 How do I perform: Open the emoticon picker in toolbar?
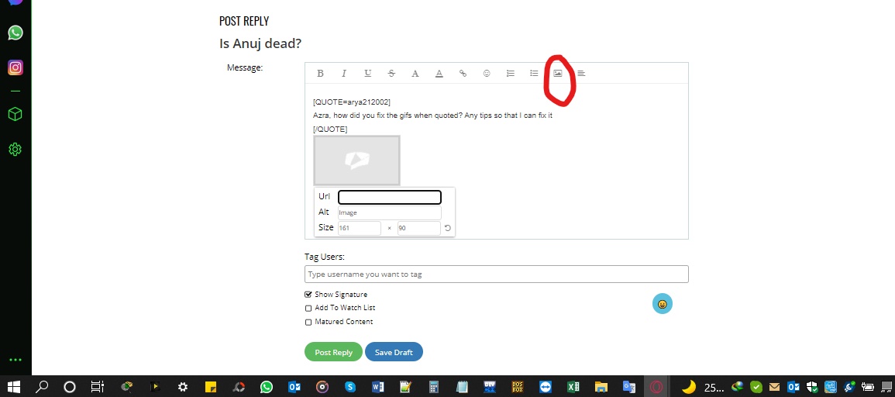[x=487, y=73]
